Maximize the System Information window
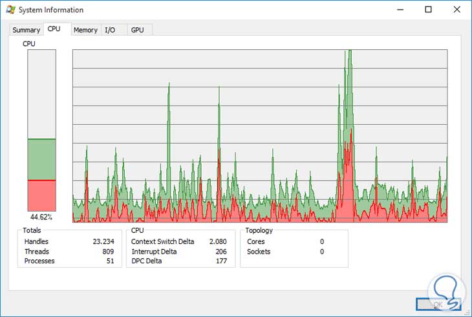 coord(428,10)
